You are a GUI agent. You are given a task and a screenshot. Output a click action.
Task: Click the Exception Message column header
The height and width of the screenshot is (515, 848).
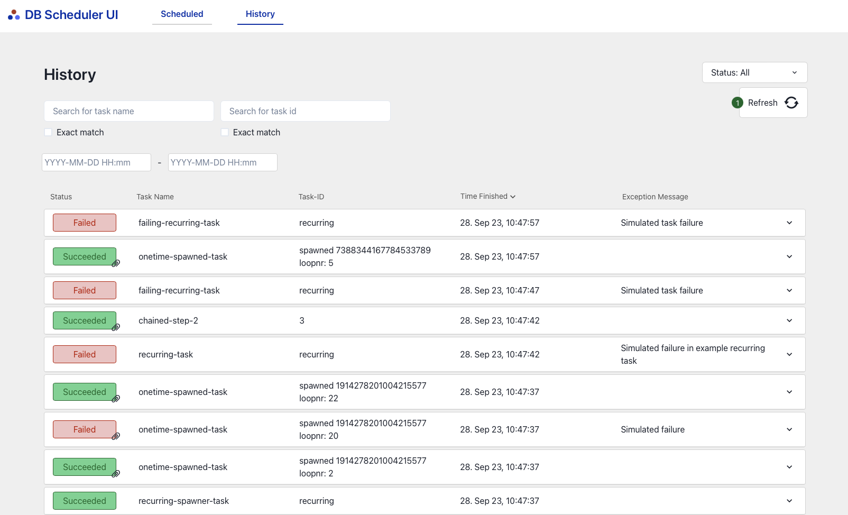pyautogui.click(x=655, y=197)
